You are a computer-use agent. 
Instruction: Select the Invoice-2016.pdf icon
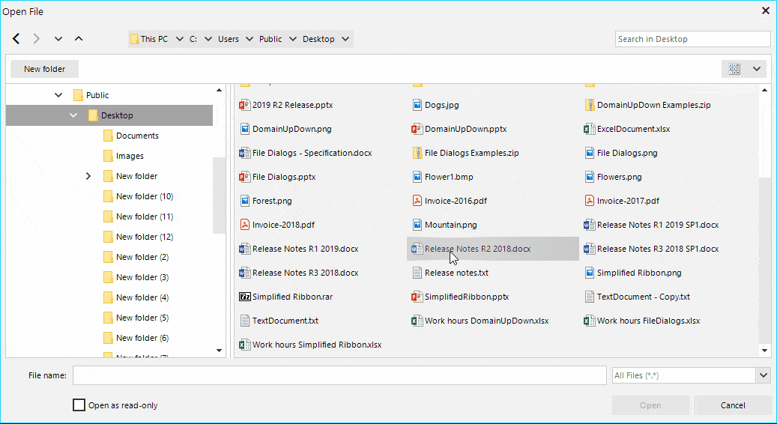coord(417,201)
